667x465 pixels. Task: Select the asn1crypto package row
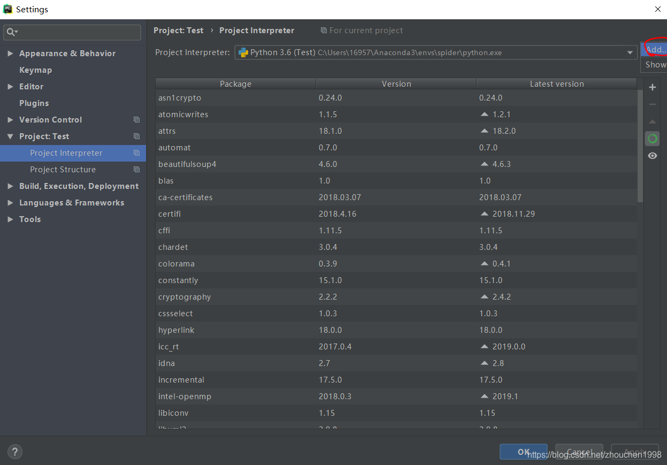pyautogui.click(x=396, y=98)
